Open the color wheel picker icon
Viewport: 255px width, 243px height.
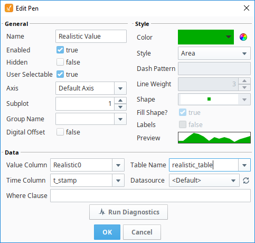pyautogui.click(x=243, y=37)
